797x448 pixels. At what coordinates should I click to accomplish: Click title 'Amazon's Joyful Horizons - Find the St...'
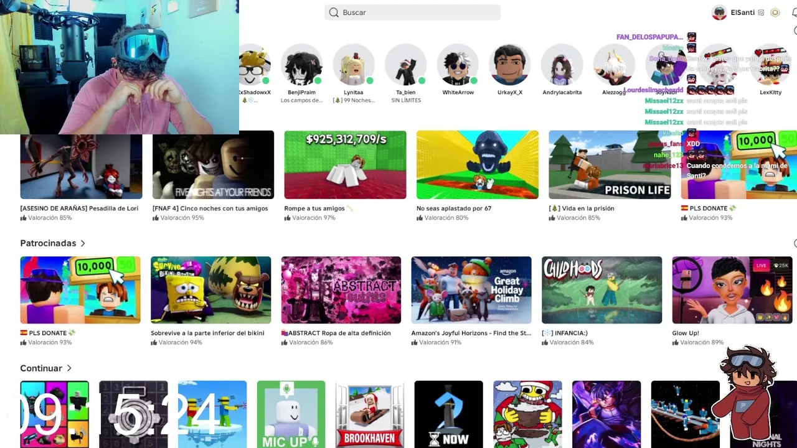click(471, 333)
